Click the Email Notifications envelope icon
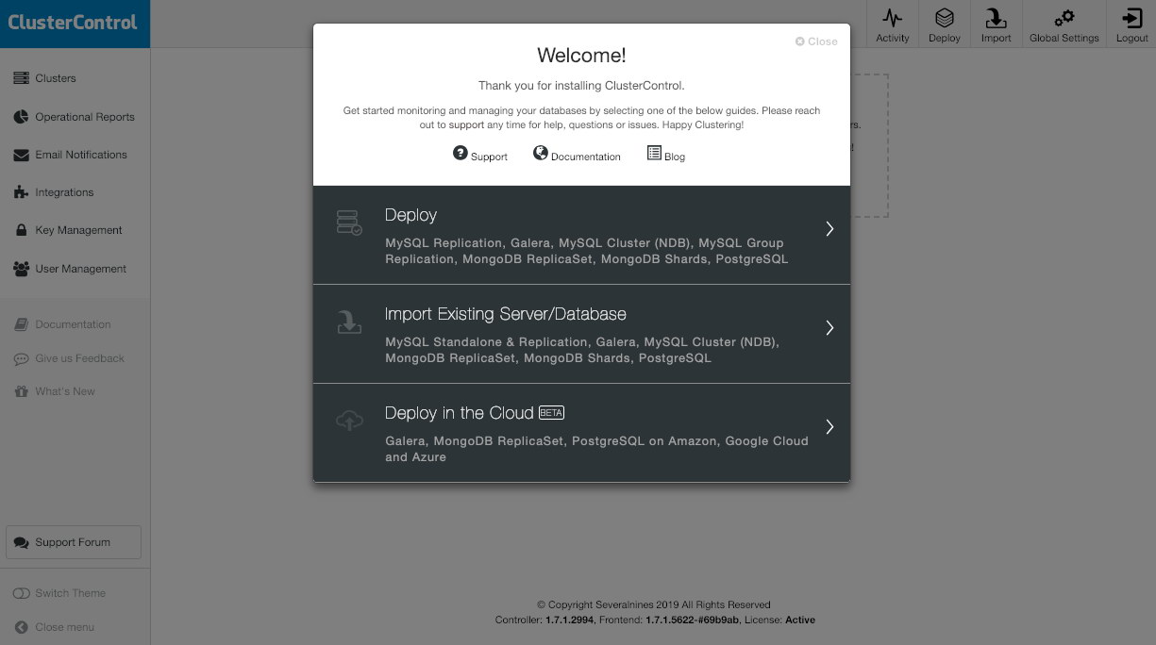This screenshot has height=645, width=1156. [x=21, y=155]
